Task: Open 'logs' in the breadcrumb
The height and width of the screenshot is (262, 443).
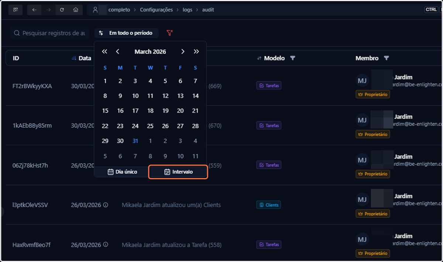Action: pyautogui.click(x=188, y=10)
